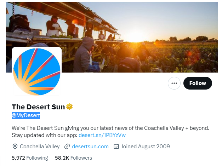Screen dimensions: 222x166
Task: Click the "Stay updated with our app" text
Action: (44, 135)
